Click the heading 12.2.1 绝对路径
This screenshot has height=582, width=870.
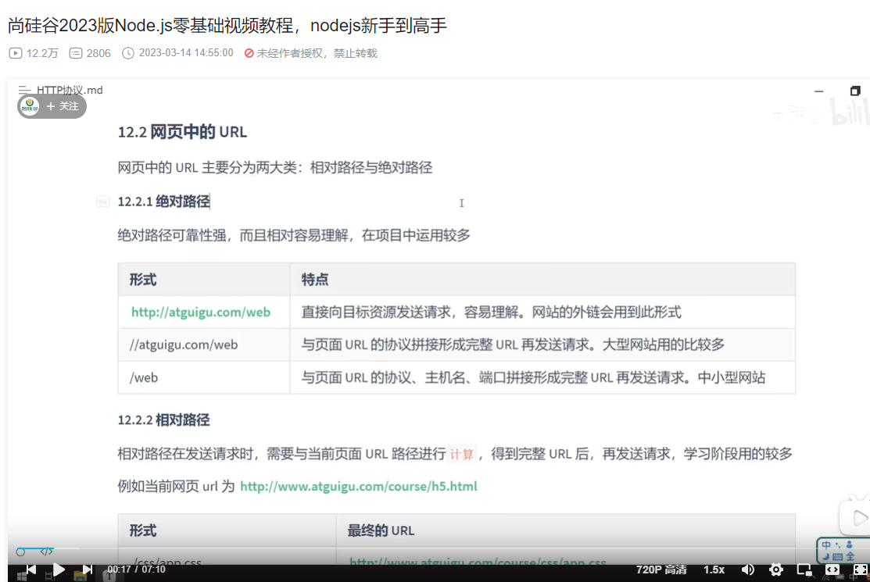coord(163,202)
